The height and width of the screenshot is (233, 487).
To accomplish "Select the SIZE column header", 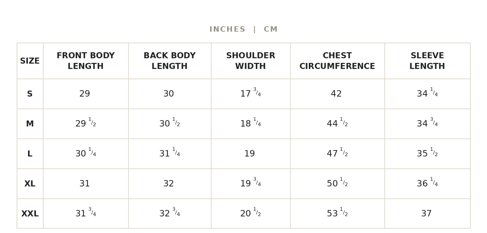I will (x=30, y=61).
